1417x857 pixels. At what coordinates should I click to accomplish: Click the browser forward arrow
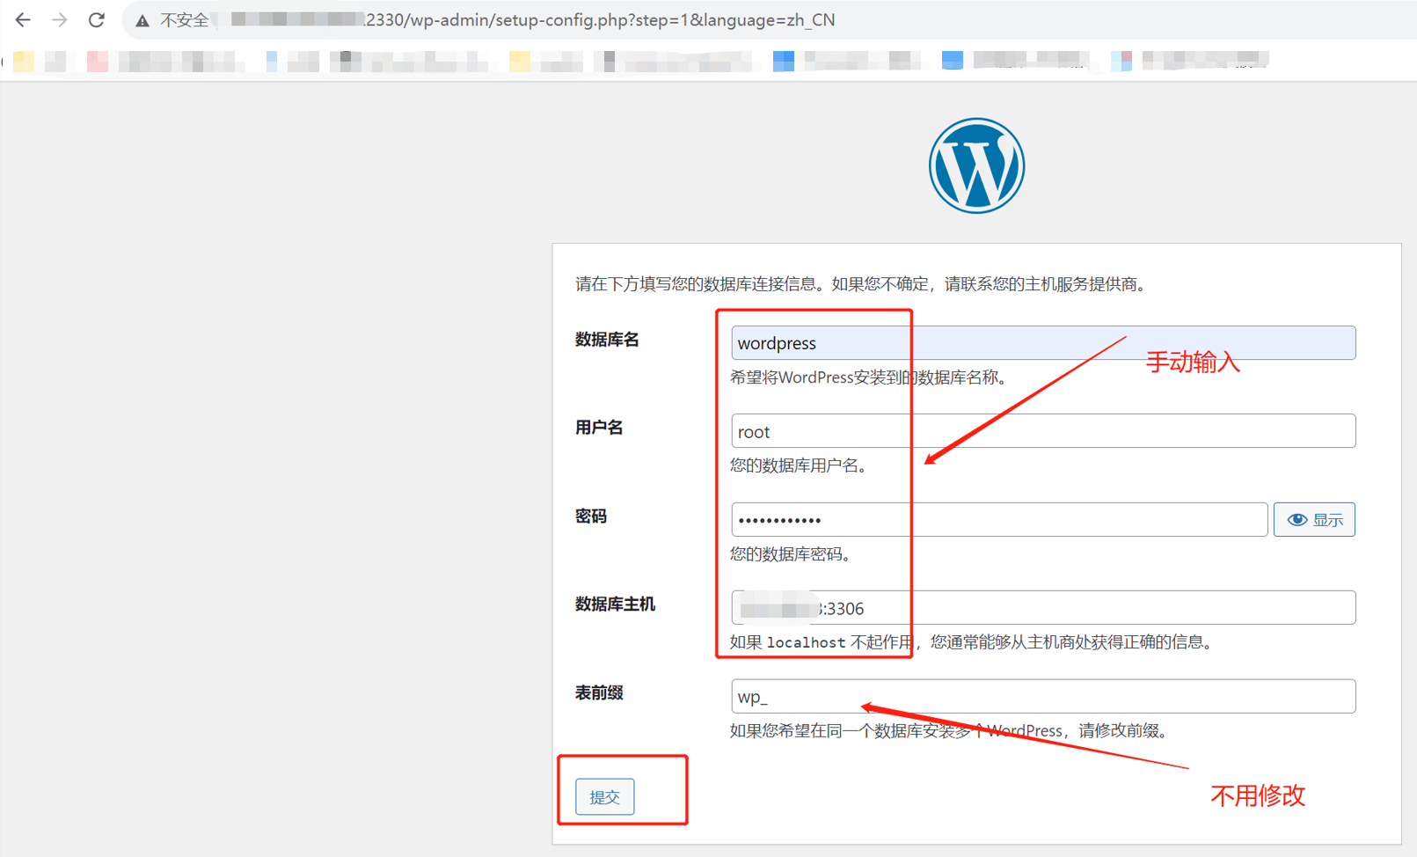tap(60, 20)
